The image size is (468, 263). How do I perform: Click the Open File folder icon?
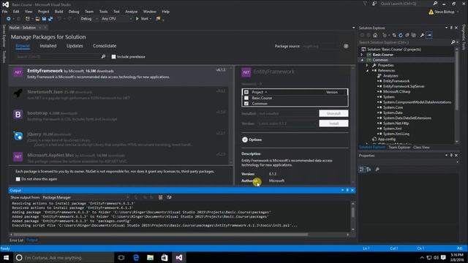coord(37,19)
